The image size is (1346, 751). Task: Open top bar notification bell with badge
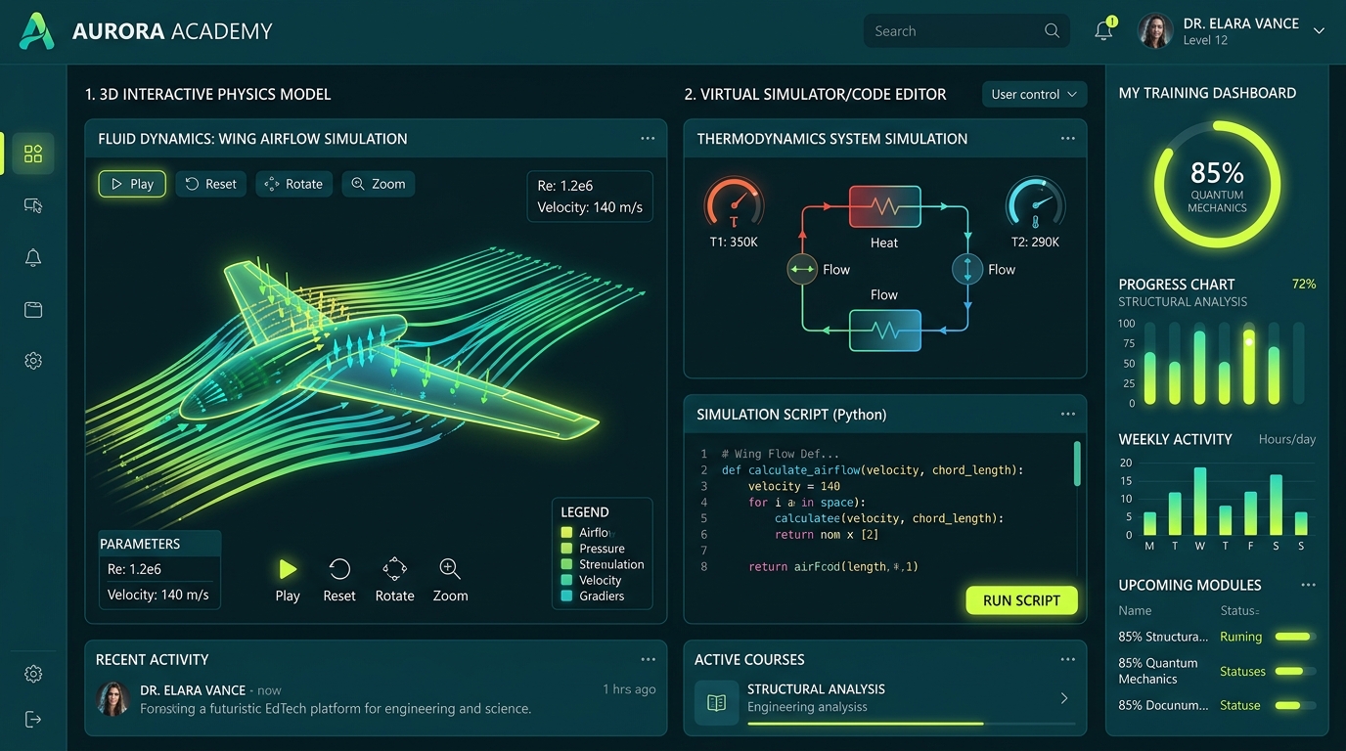(1104, 30)
